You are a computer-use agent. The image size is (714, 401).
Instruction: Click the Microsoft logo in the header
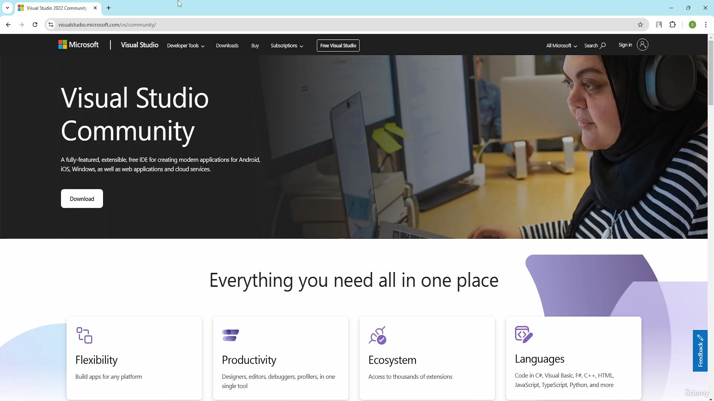[x=78, y=45]
